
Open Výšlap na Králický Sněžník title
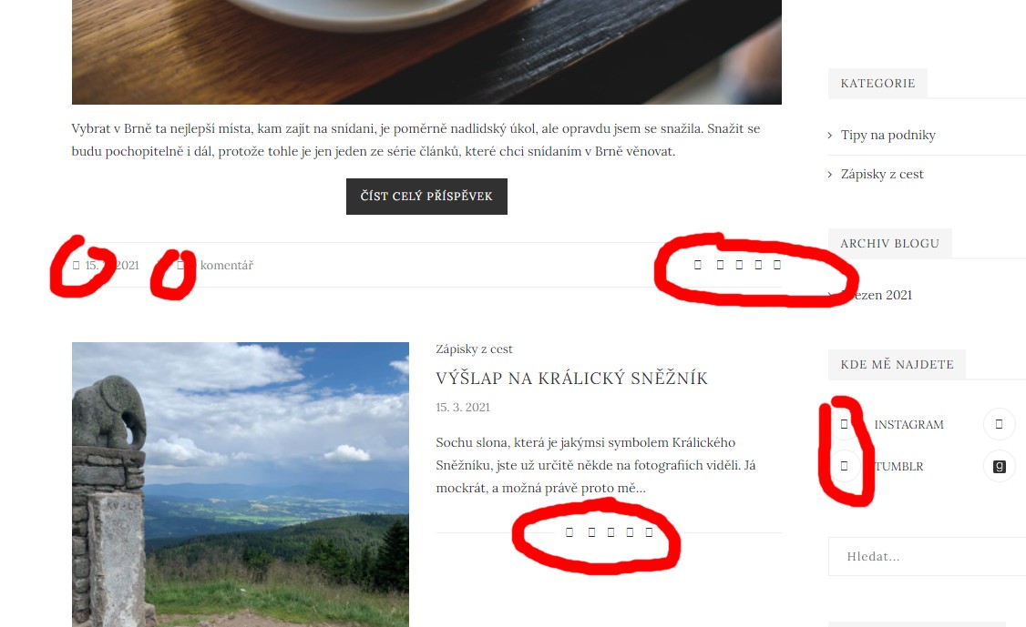[x=572, y=378]
